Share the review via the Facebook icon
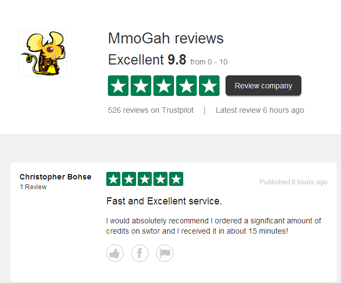The height and width of the screenshot is (283, 341). [x=140, y=253]
